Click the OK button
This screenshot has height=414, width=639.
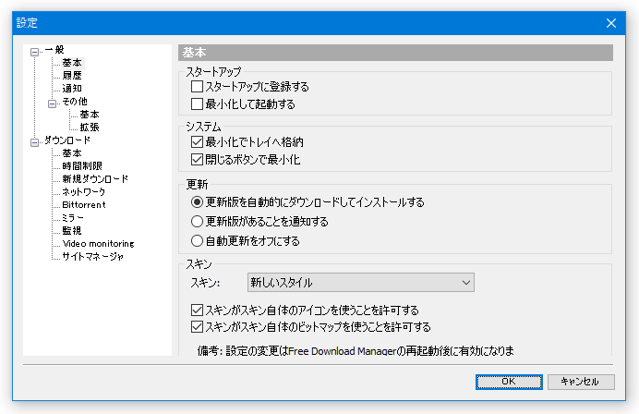click(x=509, y=382)
